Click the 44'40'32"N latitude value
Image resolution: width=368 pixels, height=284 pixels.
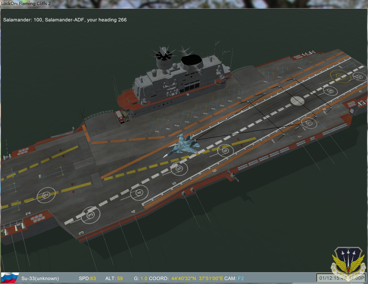coord(184,278)
